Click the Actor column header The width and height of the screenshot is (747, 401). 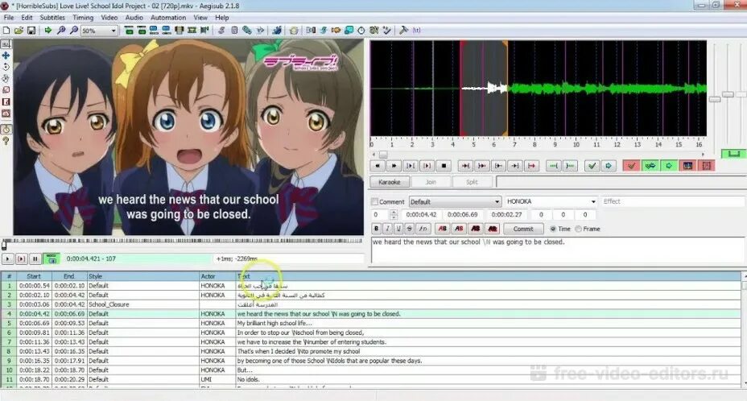217,276
